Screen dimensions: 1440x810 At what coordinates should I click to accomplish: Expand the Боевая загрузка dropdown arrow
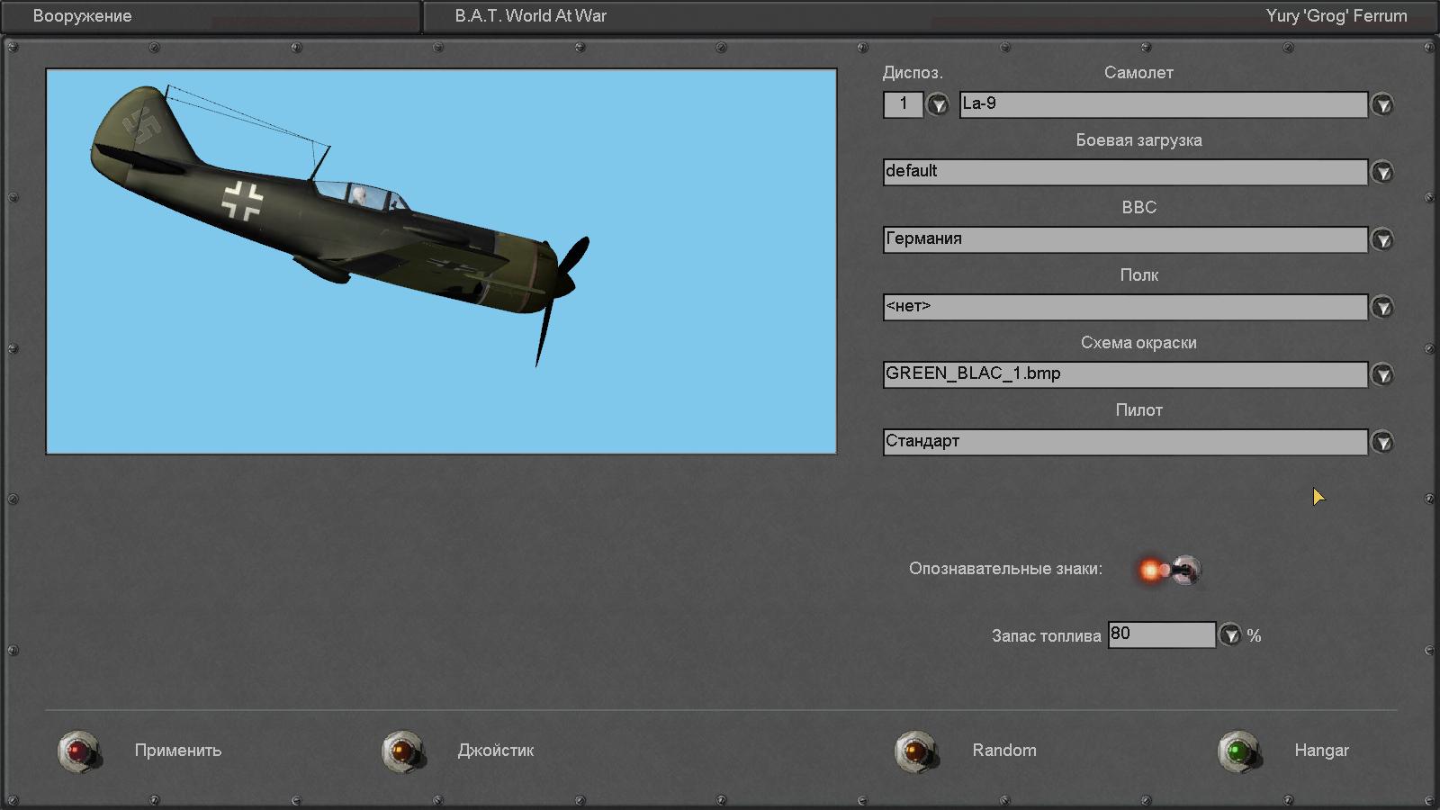coord(1382,172)
